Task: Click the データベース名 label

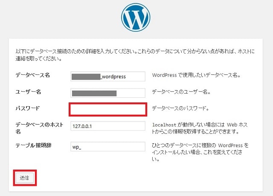Action: pyautogui.click(x=33, y=75)
